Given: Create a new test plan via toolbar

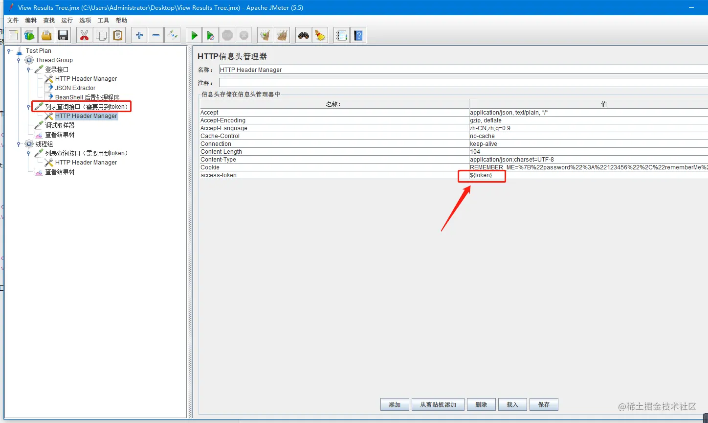Looking at the screenshot, I should [13, 35].
